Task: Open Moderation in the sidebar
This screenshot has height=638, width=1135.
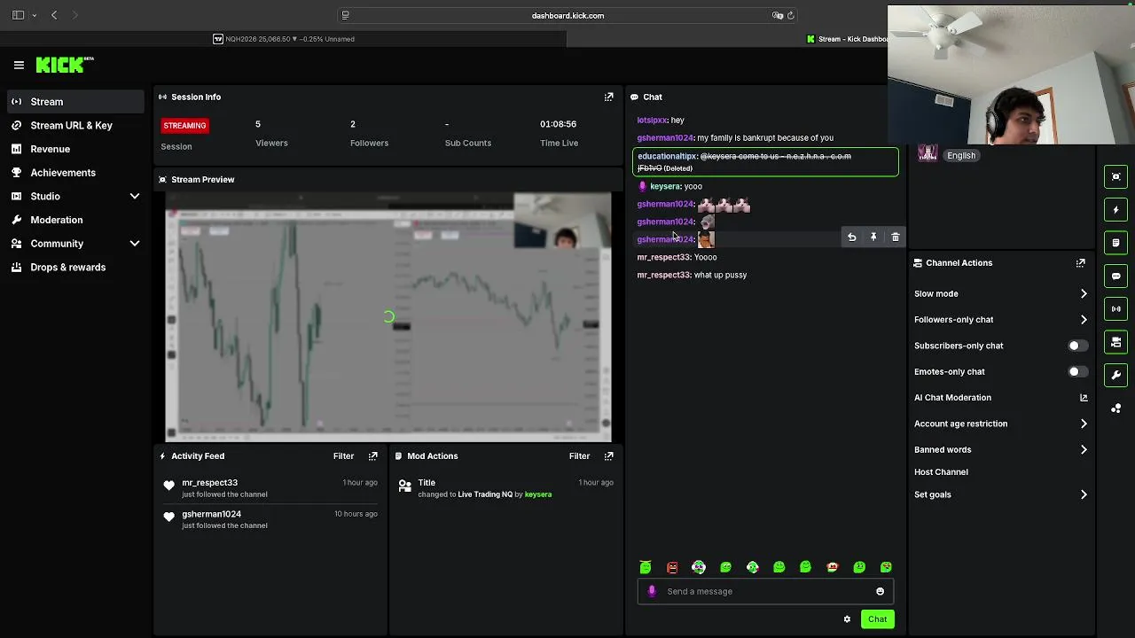Action: (74, 220)
